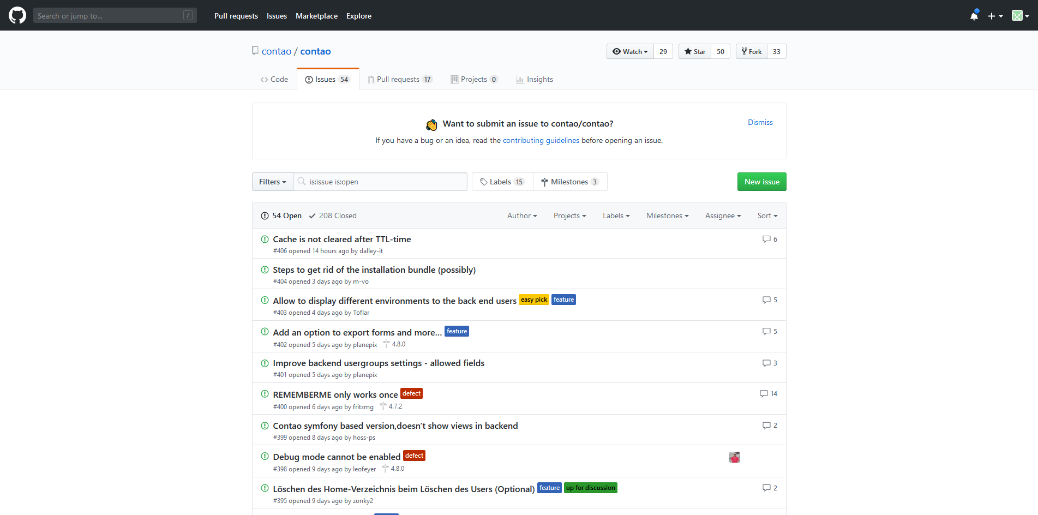Viewport: 1038px width, 515px height.
Task: Click the comment icon for issue #399
Action: click(766, 425)
